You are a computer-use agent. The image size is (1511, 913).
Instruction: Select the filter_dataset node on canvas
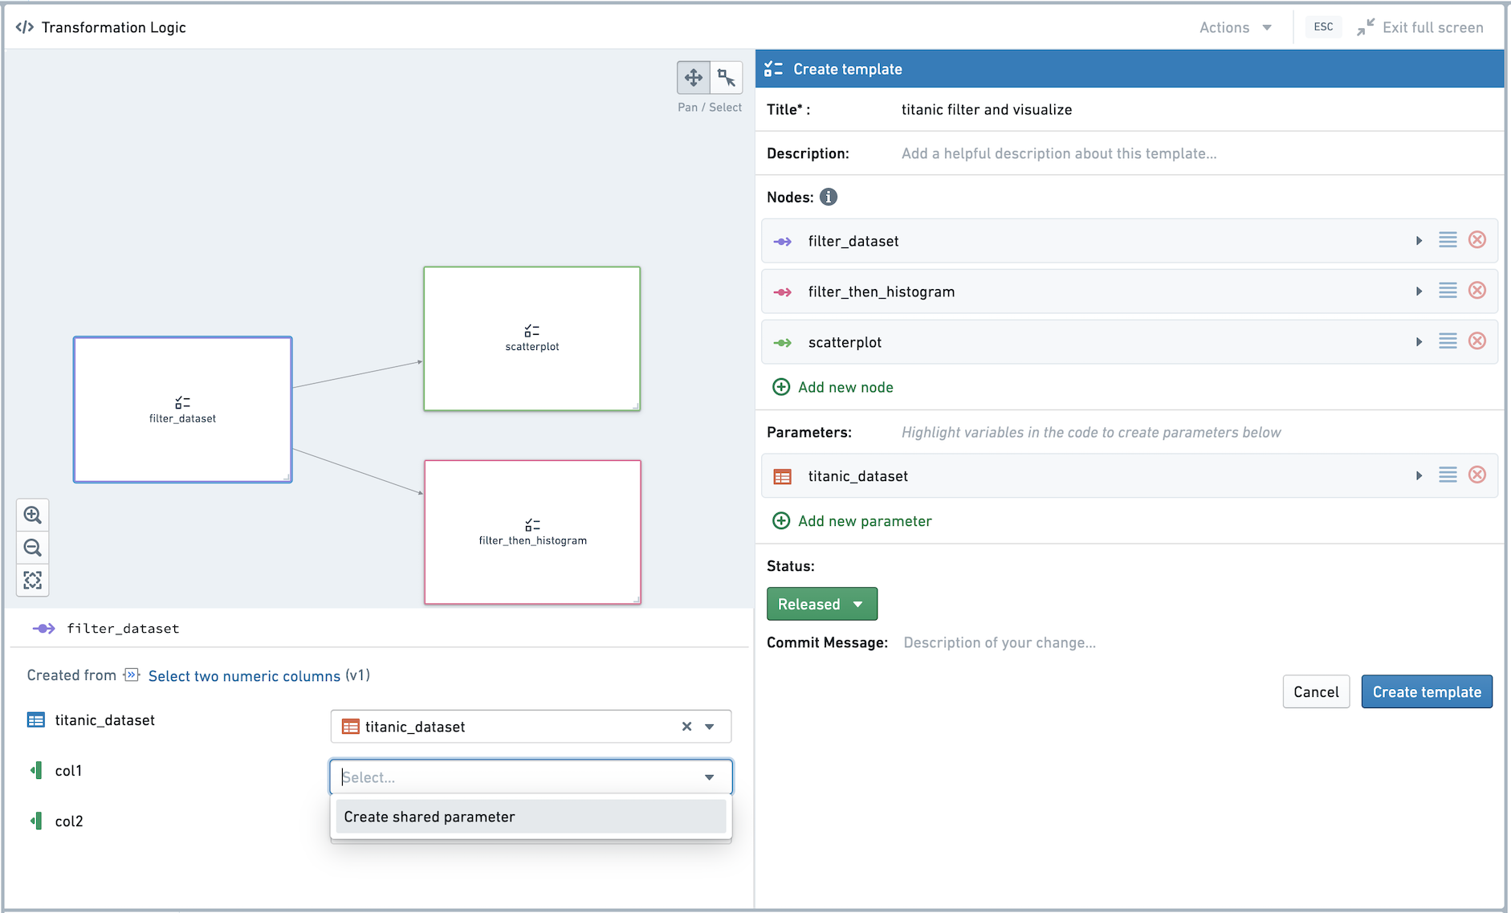pos(183,410)
